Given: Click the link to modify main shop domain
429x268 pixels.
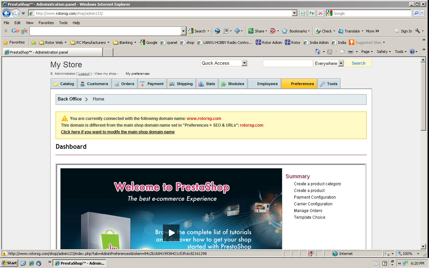Looking at the screenshot, I should (118, 132).
